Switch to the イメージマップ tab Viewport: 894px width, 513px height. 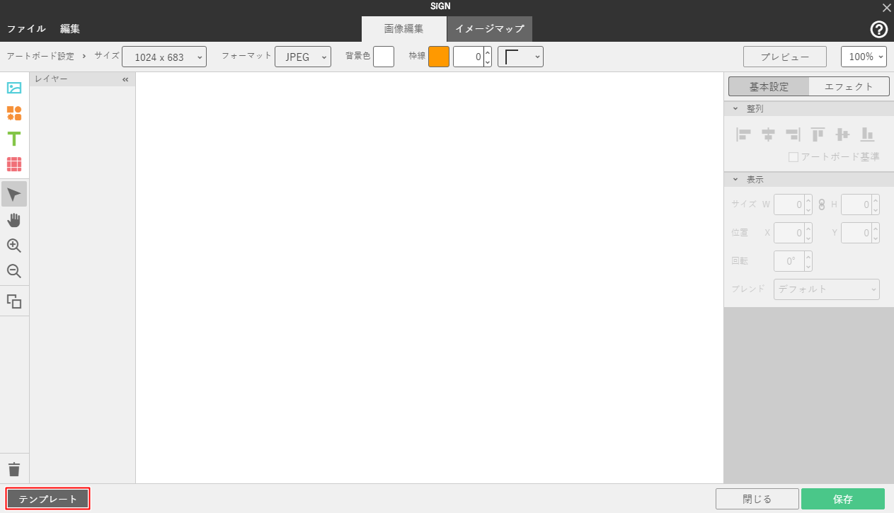[490, 29]
